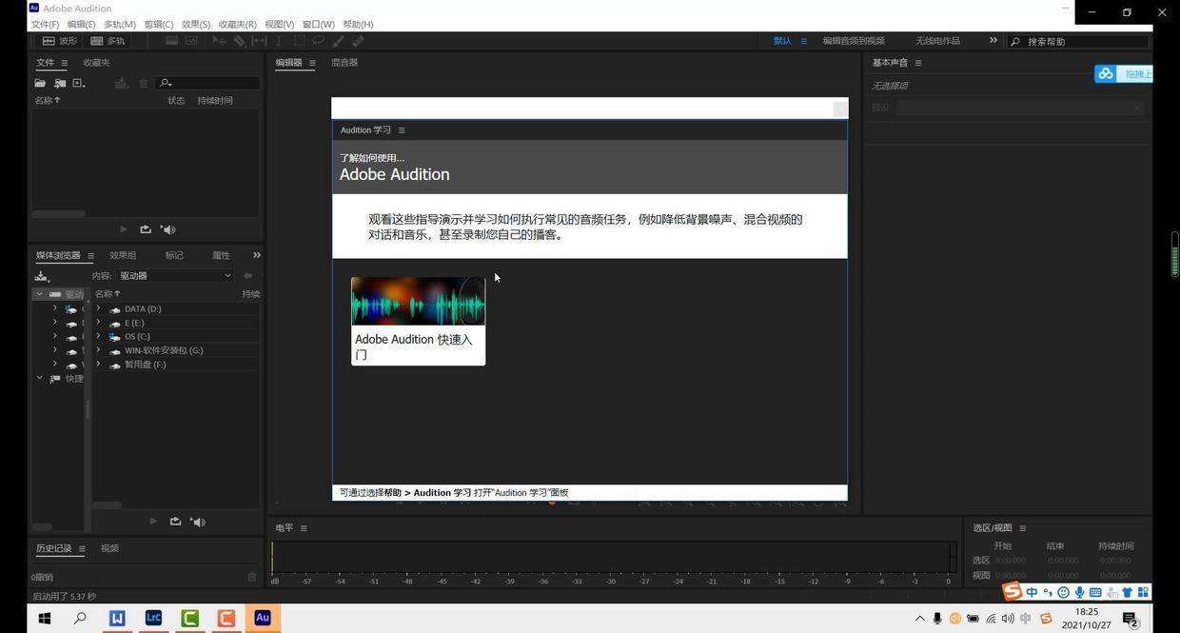Open the 窗口(W) menu

point(318,24)
